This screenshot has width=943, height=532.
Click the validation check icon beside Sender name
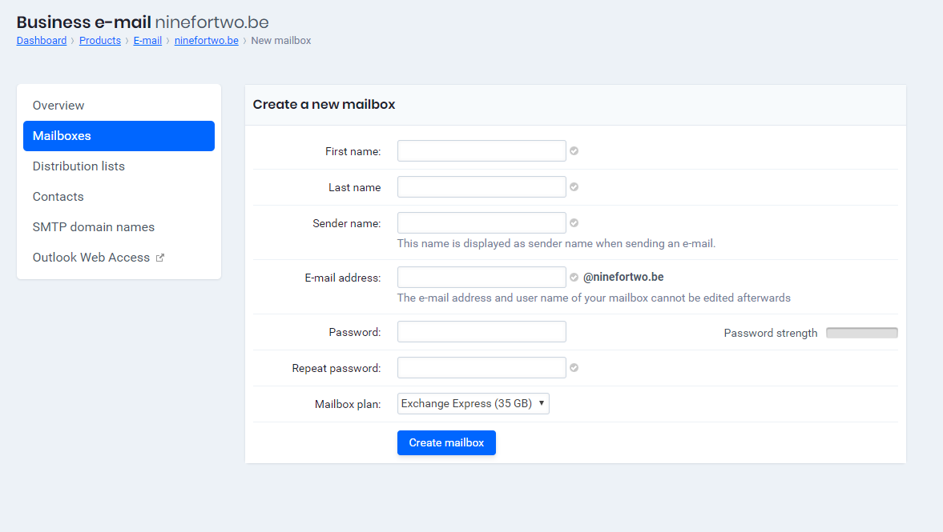574,222
